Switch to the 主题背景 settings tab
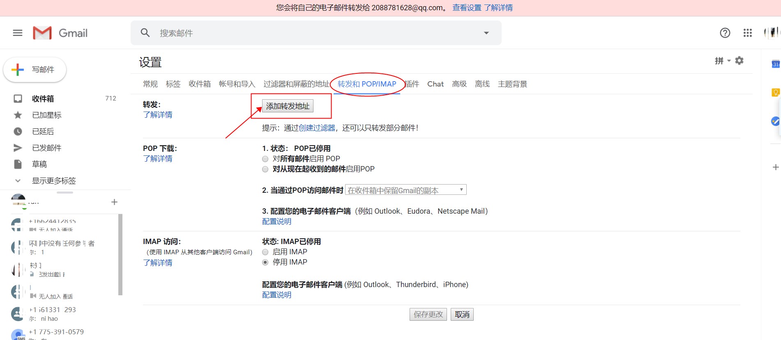Viewport: 781px width, 340px height. coord(512,84)
